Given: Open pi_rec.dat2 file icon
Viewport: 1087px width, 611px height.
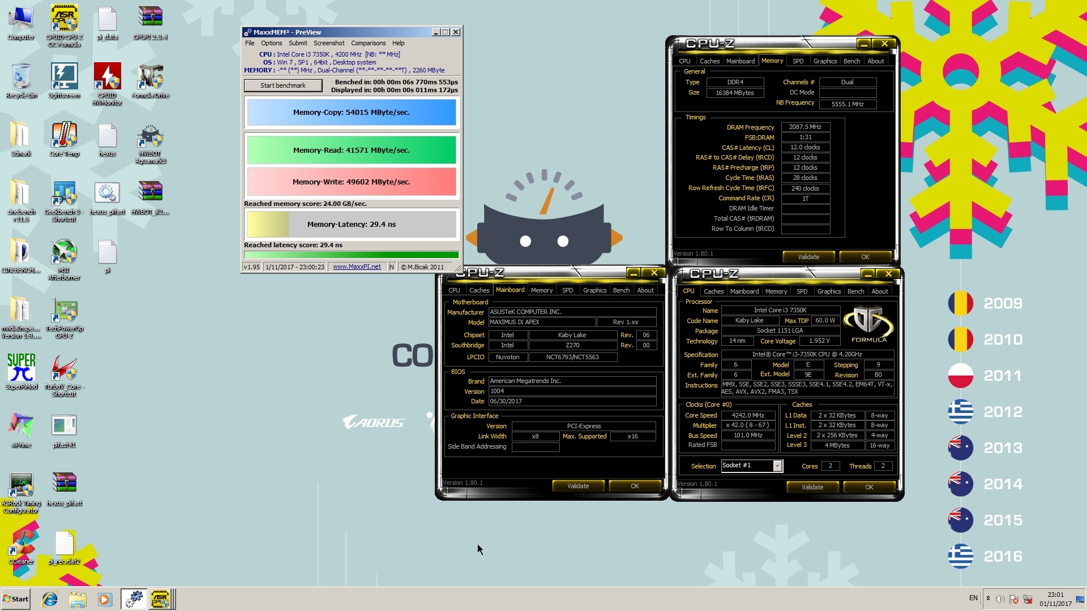Looking at the screenshot, I should (x=64, y=548).
